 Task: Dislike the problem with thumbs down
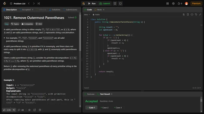[14, 110]
